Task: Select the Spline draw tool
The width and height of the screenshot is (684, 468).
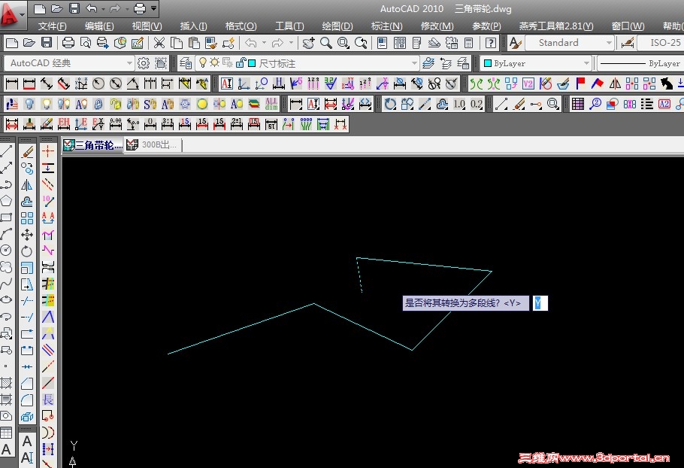Action: click(x=6, y=284)
